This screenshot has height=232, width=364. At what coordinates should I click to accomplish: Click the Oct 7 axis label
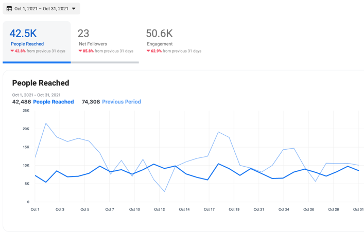point(110,209)
